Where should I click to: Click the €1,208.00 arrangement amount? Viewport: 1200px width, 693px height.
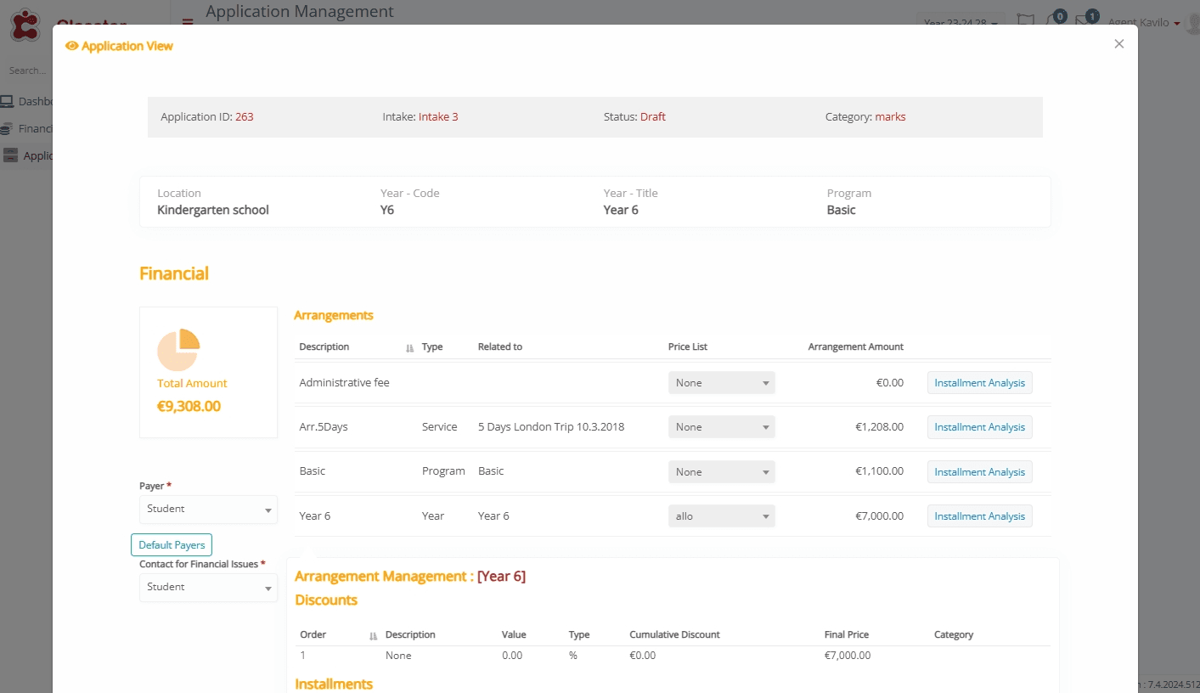[x=880, y=427]
